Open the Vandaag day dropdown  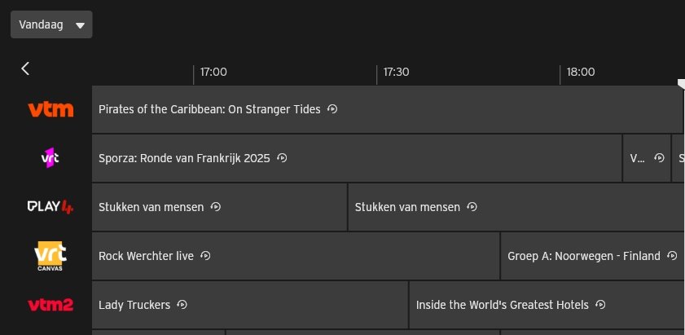[x=51, y=24]
